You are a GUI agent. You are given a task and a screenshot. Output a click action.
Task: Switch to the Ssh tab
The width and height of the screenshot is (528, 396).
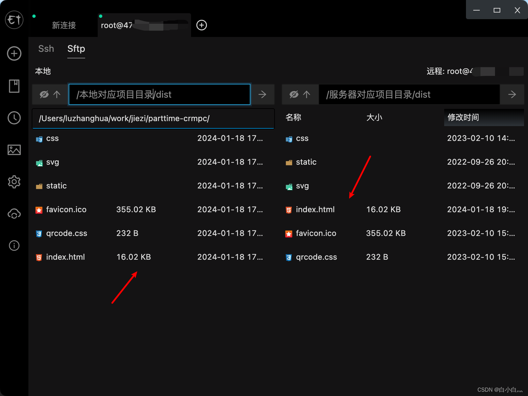(x=46, y=49)
